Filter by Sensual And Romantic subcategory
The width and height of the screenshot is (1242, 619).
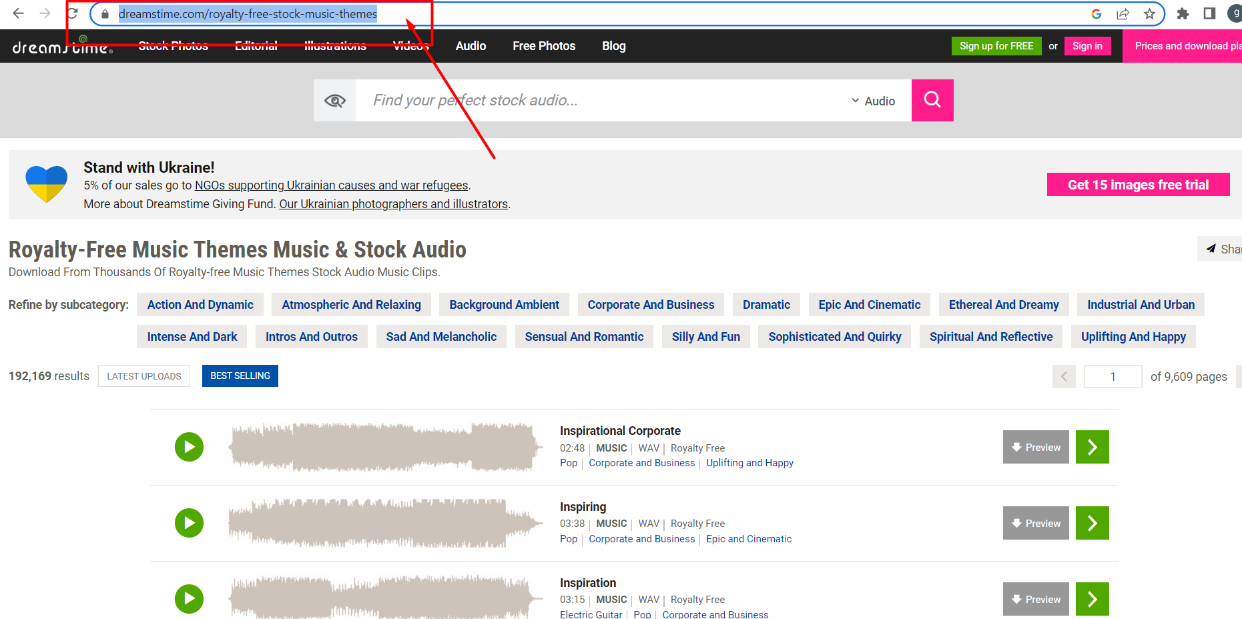584,337
